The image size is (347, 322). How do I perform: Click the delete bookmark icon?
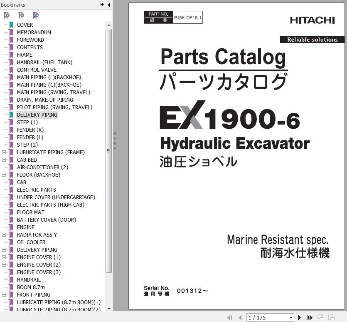(x=7, y=15)
